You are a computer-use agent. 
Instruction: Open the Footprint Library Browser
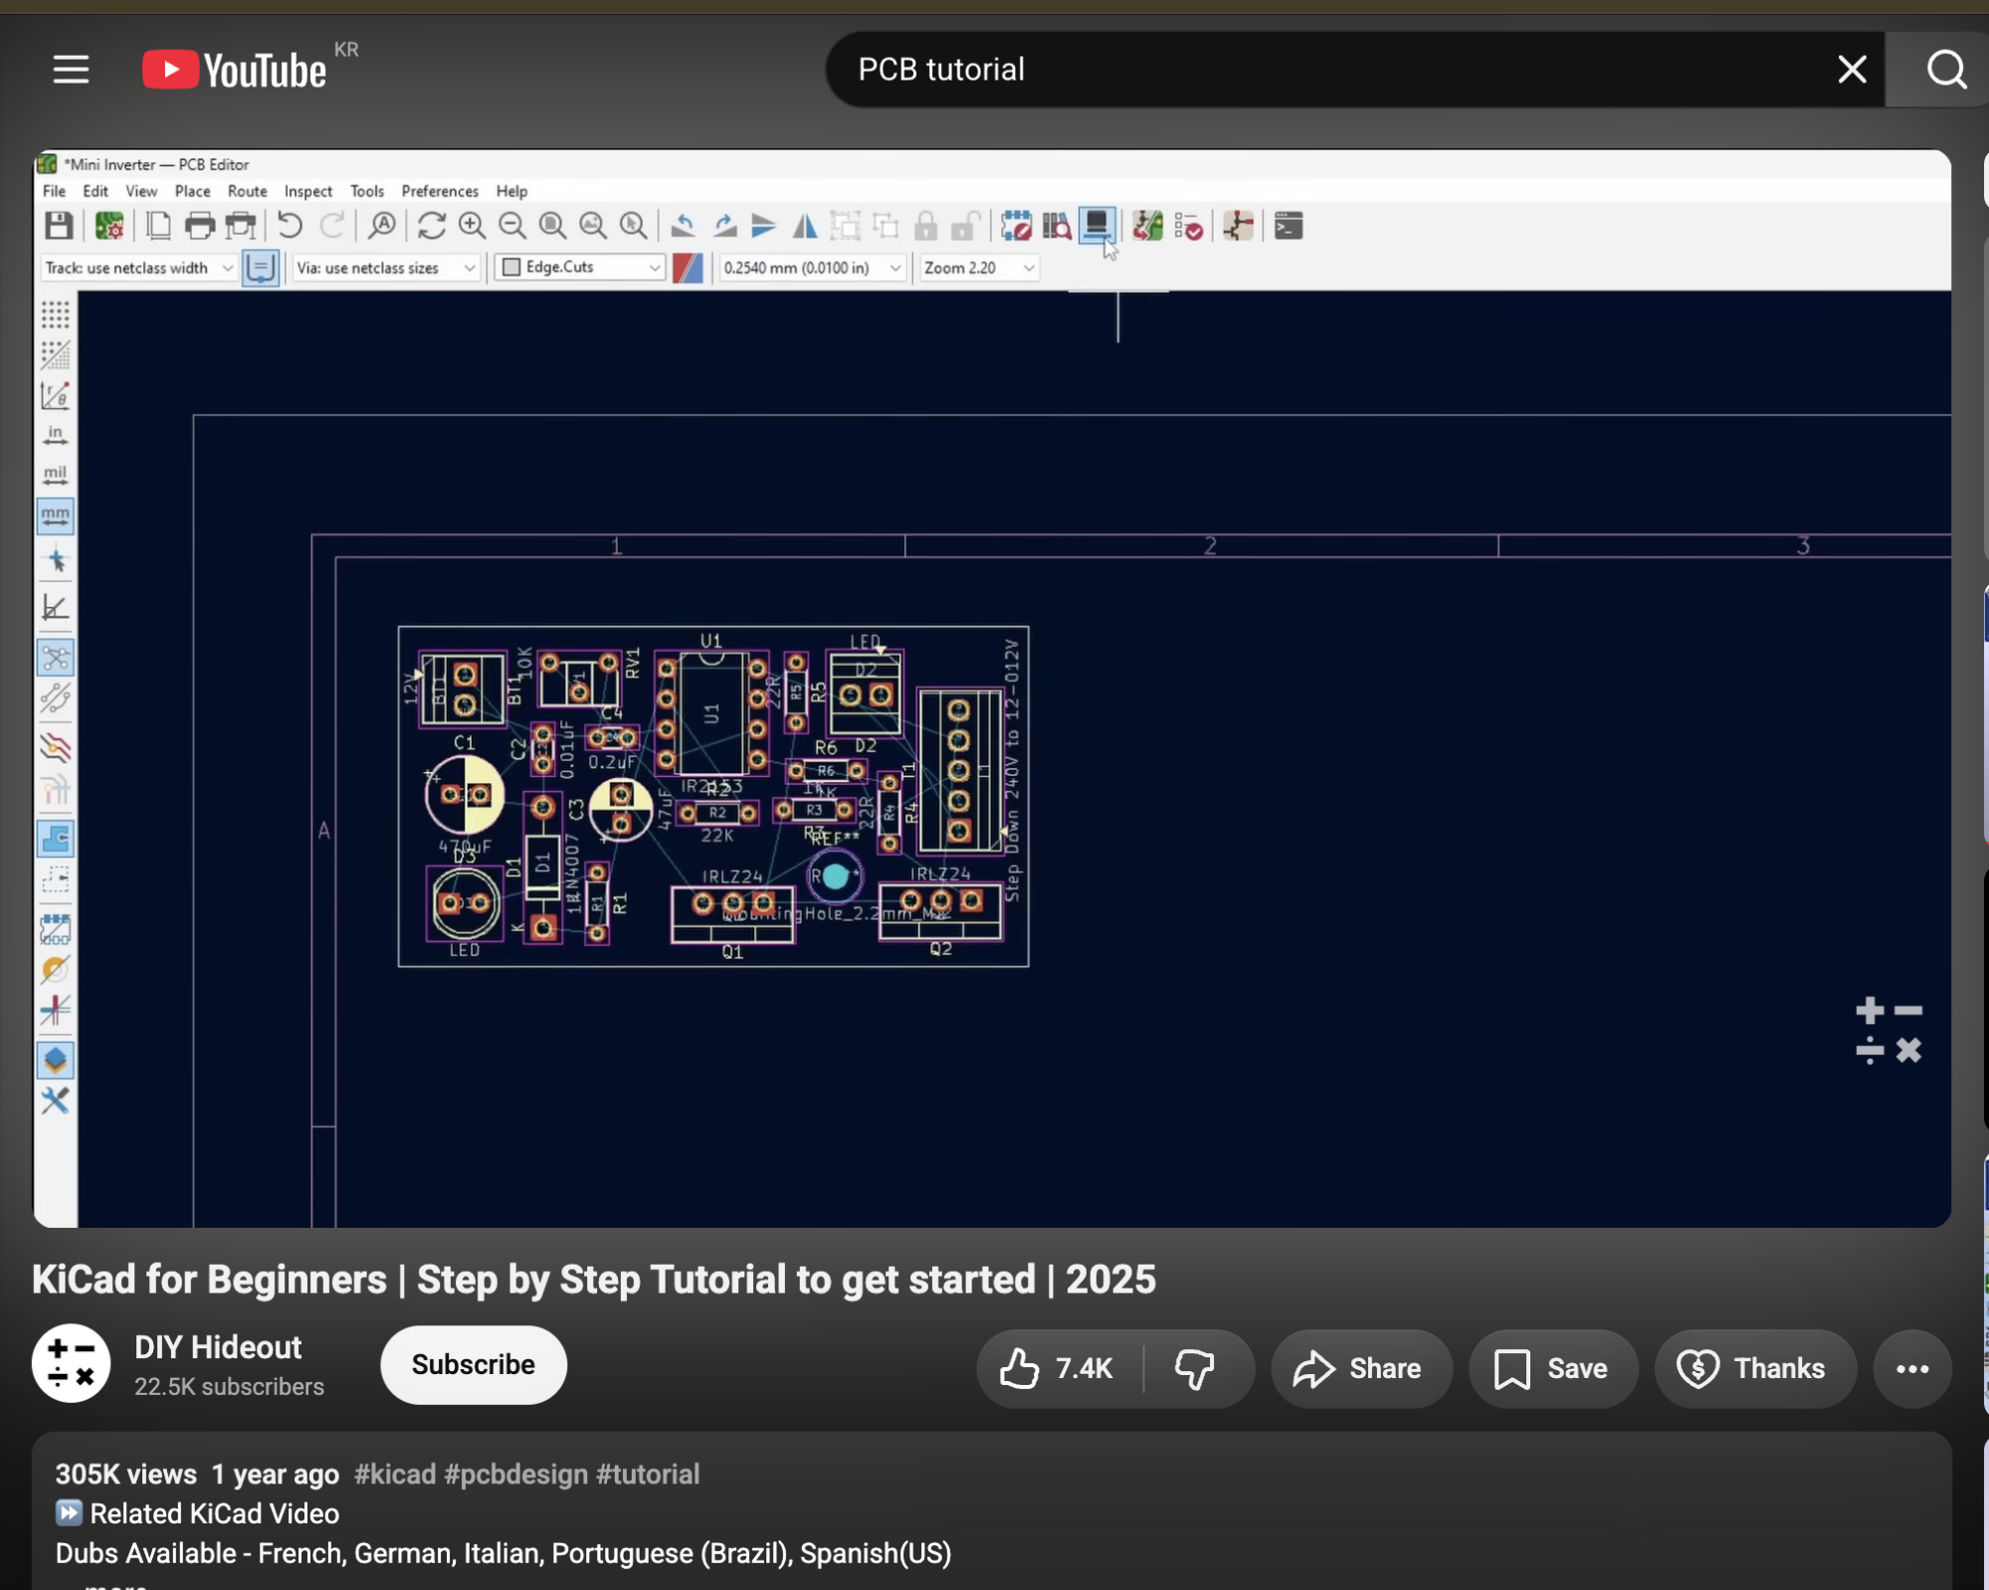[x=1057, y=226]
